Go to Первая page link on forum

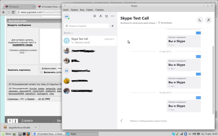(30, 99)
